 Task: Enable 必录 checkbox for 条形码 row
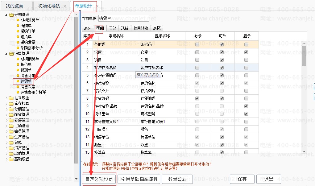click(x=197, y=44)
